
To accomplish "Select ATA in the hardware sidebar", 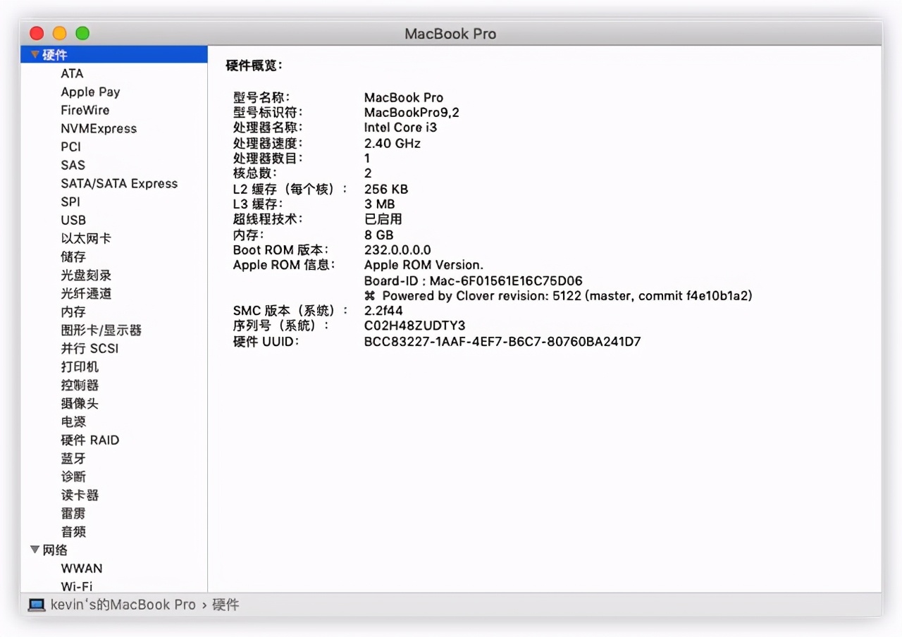I will 72,73.
